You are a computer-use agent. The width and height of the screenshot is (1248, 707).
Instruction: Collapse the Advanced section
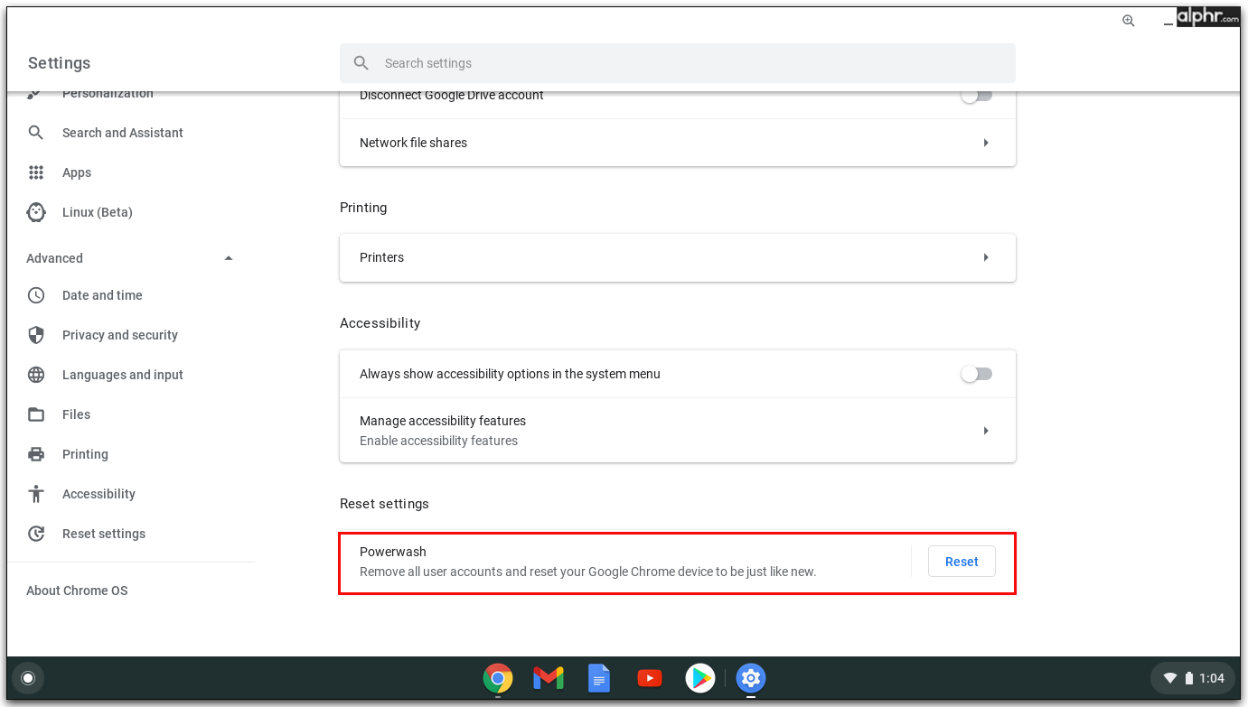(x=229, y=258)
